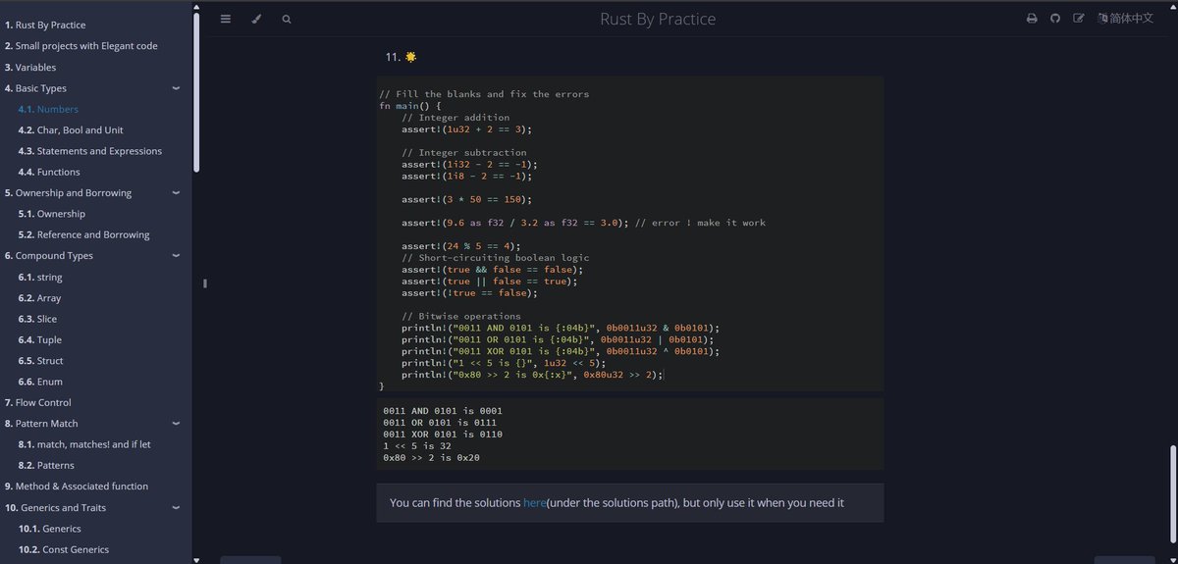Screen dimensions: 1178x564
Task: Click the "assert!(3 * 50 == 150);" line
Action: click(467, 199)
